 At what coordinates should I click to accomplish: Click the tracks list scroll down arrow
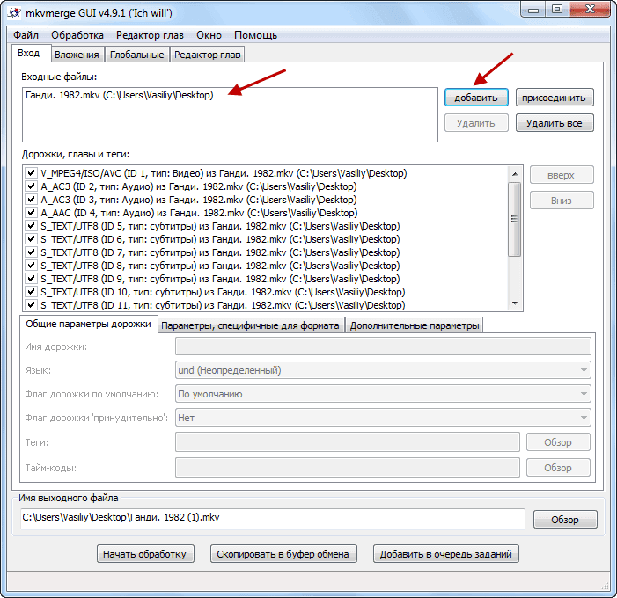coord(515,303)
